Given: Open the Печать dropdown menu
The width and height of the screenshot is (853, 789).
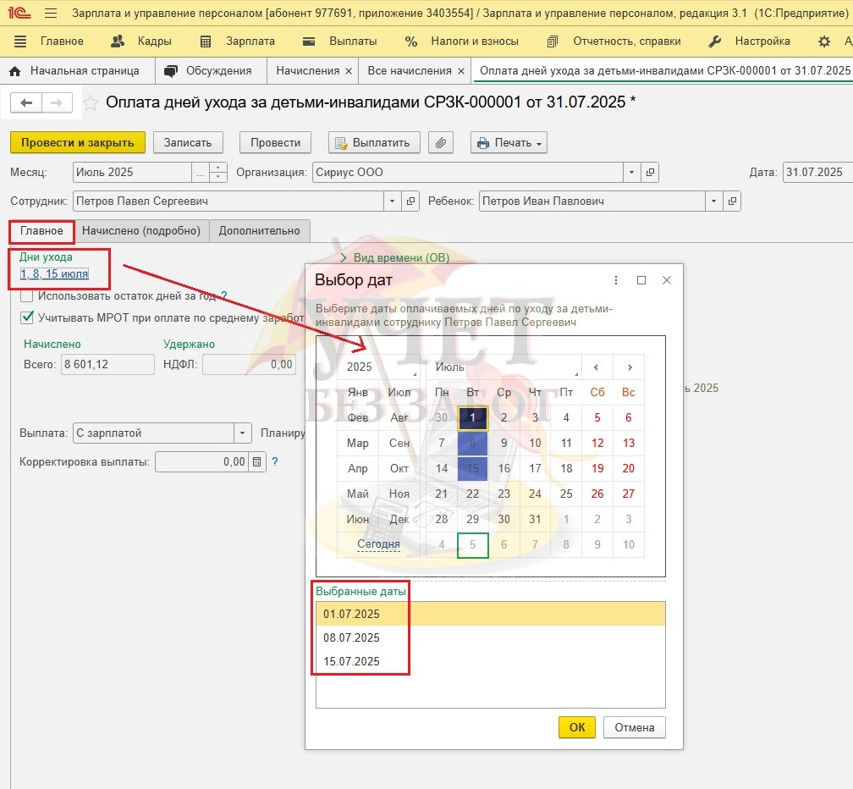Looking at the screenshot, I should pos(509,142).
